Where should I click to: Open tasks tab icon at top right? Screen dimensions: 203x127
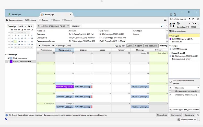tap(175, 15)
